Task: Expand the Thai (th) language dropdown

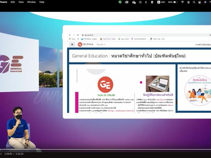Action: (x=101, y=44)
